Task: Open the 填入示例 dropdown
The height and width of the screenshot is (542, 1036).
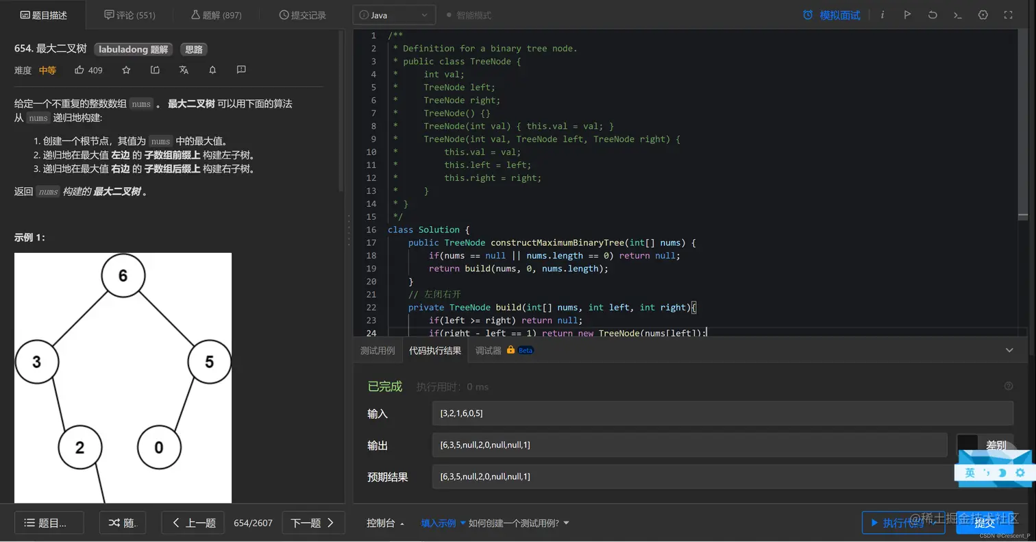Action: click(443, 523)
